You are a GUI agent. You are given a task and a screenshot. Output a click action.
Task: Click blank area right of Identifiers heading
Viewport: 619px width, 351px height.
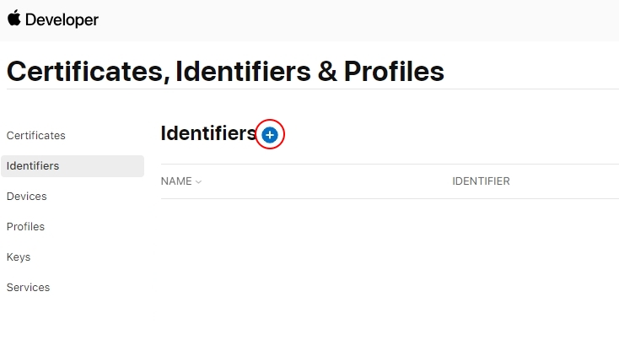[450, 133]
